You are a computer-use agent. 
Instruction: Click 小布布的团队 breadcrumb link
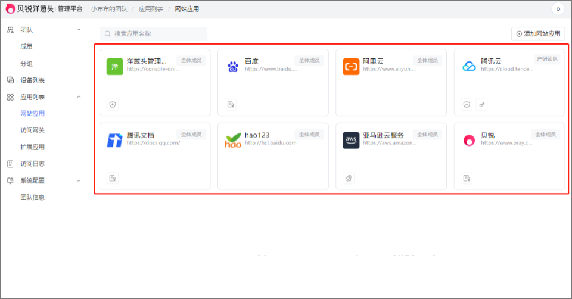coord(109,9)
